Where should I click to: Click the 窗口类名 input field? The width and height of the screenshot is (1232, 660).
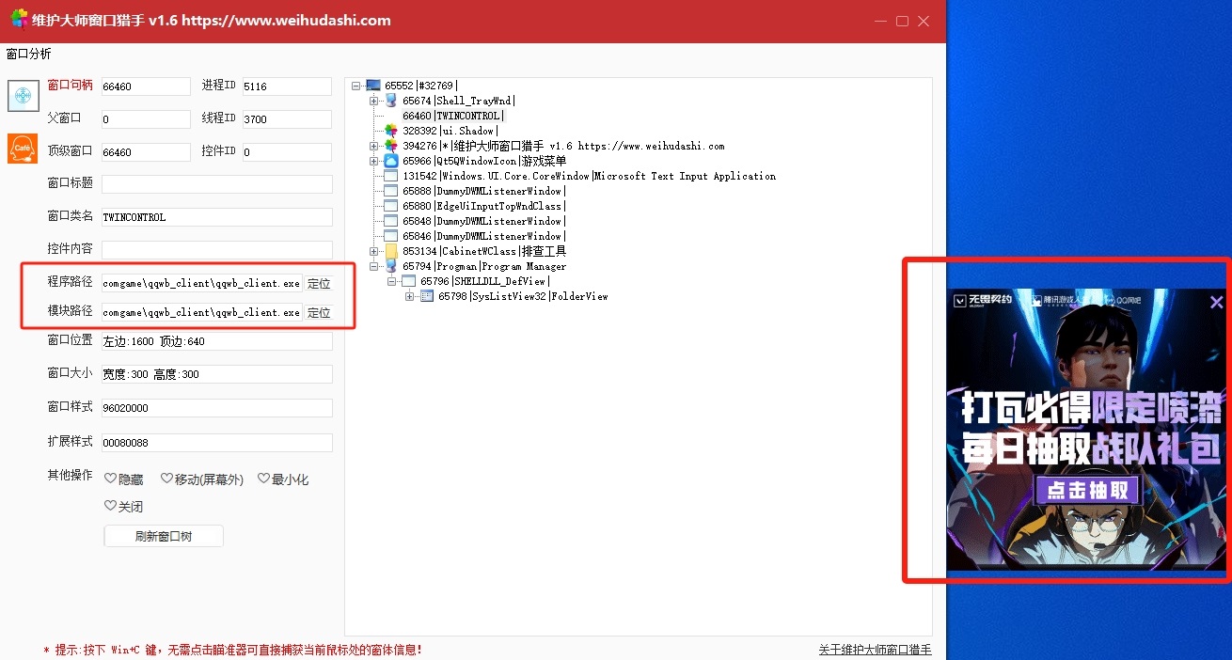coord(217,217)
